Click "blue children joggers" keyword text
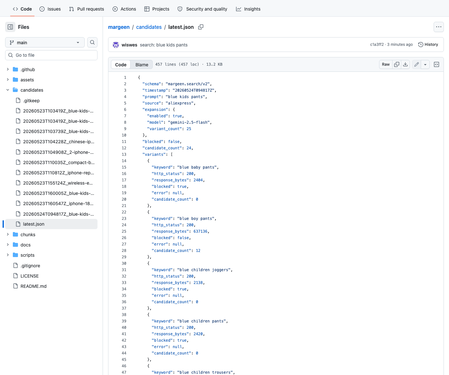The width and height of the screenshot is (449, 375). [x=204, y=270]
